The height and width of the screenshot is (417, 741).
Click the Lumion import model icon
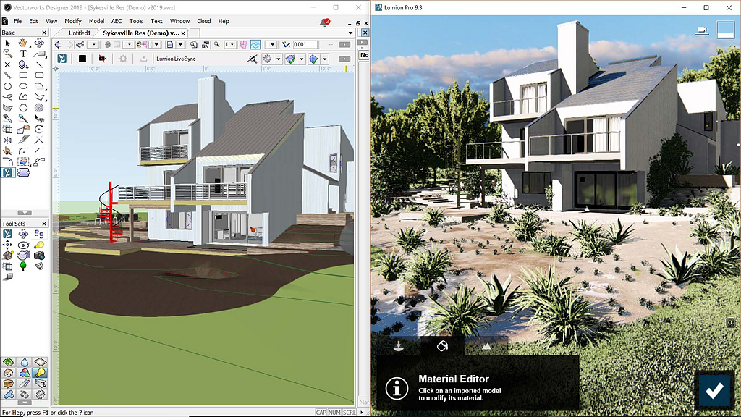399,345
